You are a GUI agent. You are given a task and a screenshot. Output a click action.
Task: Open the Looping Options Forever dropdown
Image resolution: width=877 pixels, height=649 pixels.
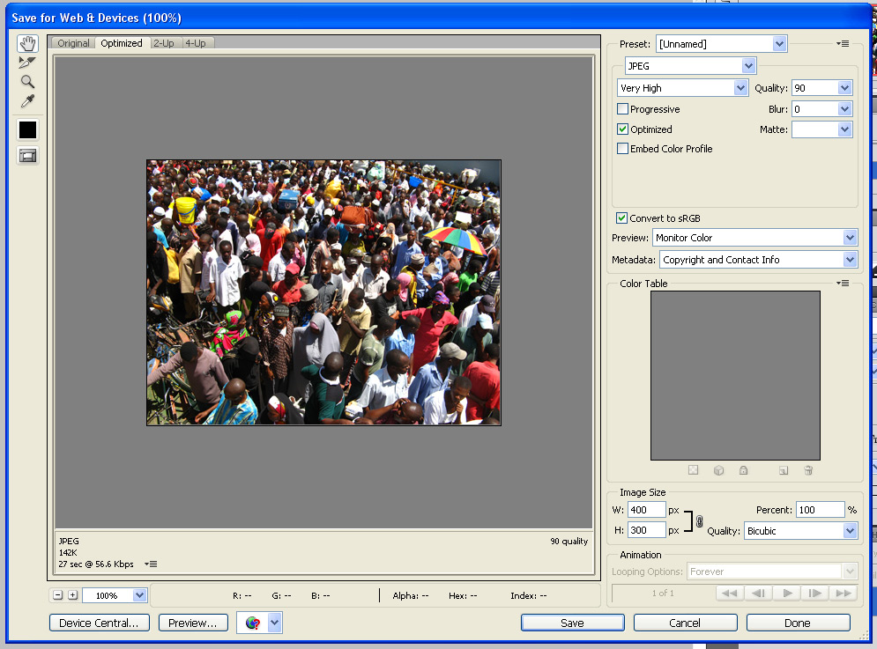772,572
